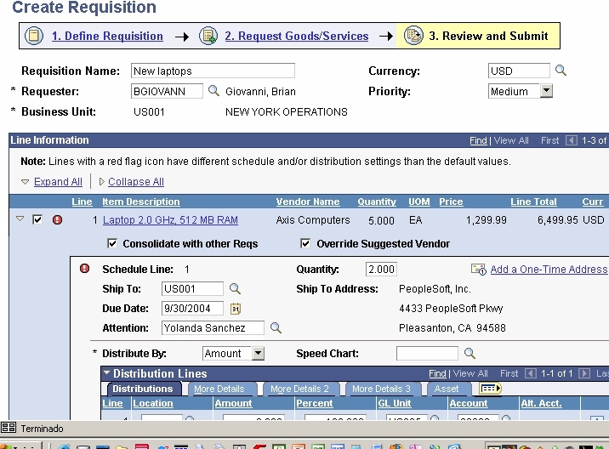
Task: Switch to the More Details tab
Action: click(219, 389)
